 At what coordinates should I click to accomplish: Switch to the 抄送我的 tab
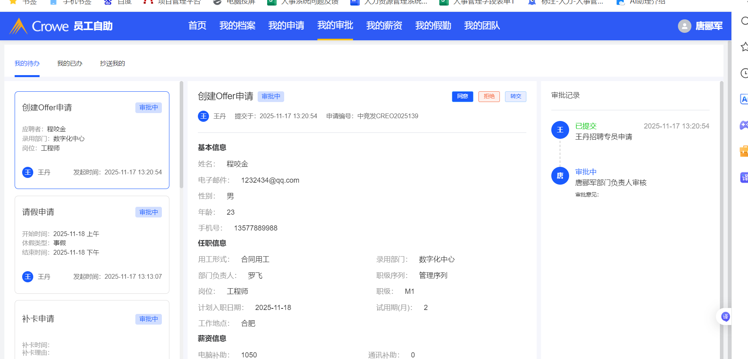click(112, 63)
